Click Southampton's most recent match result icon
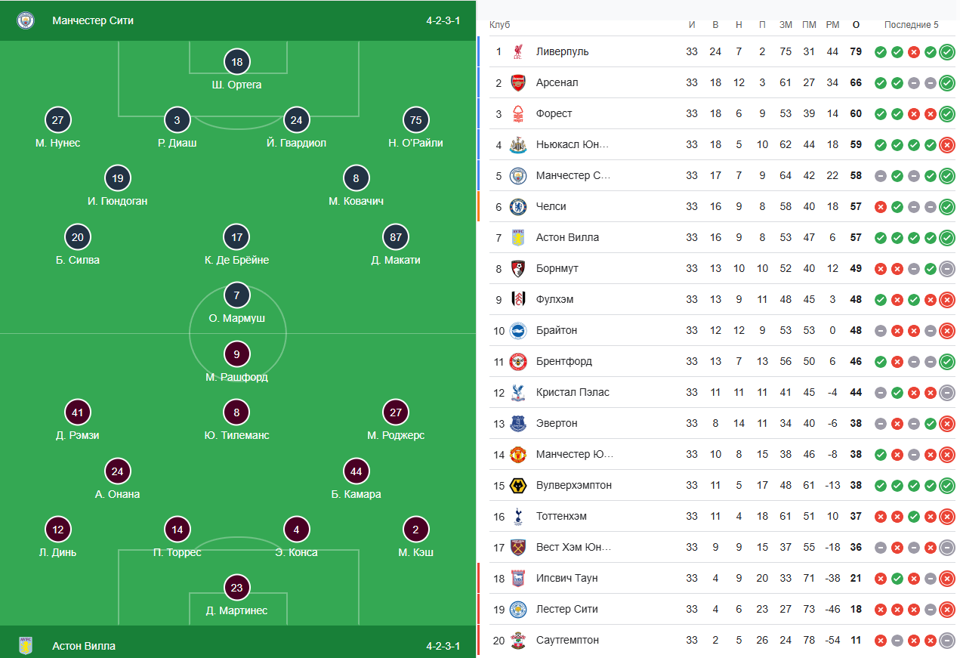This screenshot has width=960, height=658. [947, 641]
